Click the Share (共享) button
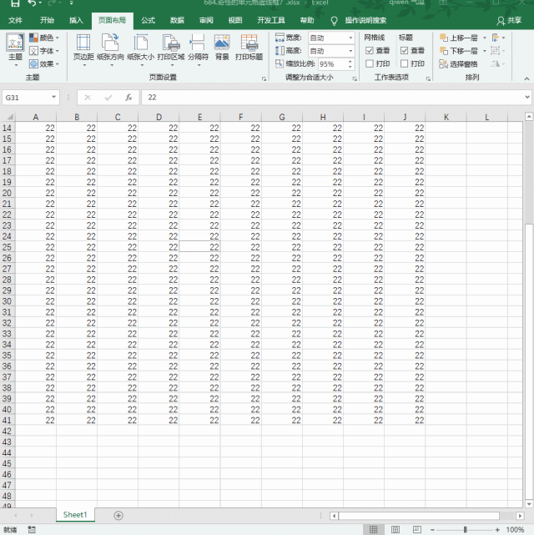Viewport: 534px width, 535px height. point(510,21)
